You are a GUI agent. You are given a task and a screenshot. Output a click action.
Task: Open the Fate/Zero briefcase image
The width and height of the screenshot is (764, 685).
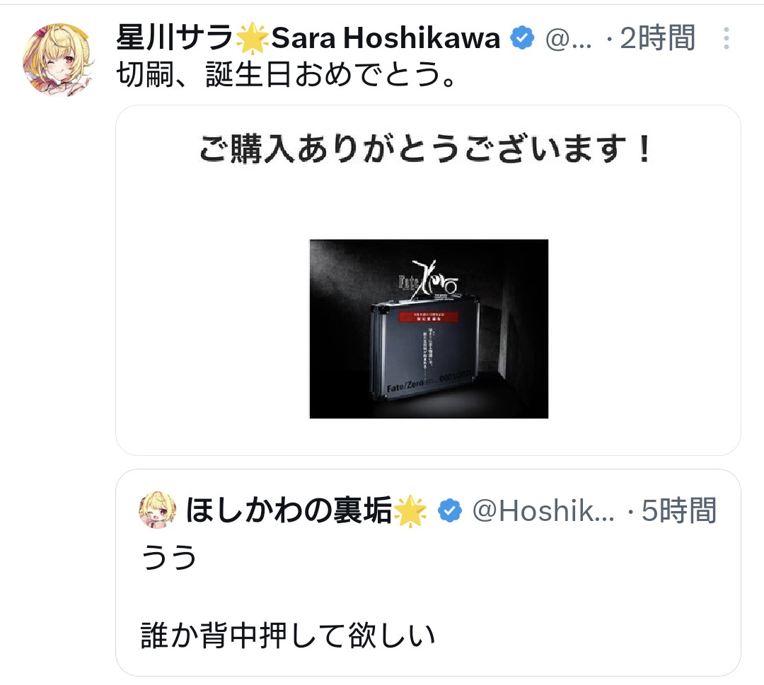pyautogui.click(x=429, y=329)
